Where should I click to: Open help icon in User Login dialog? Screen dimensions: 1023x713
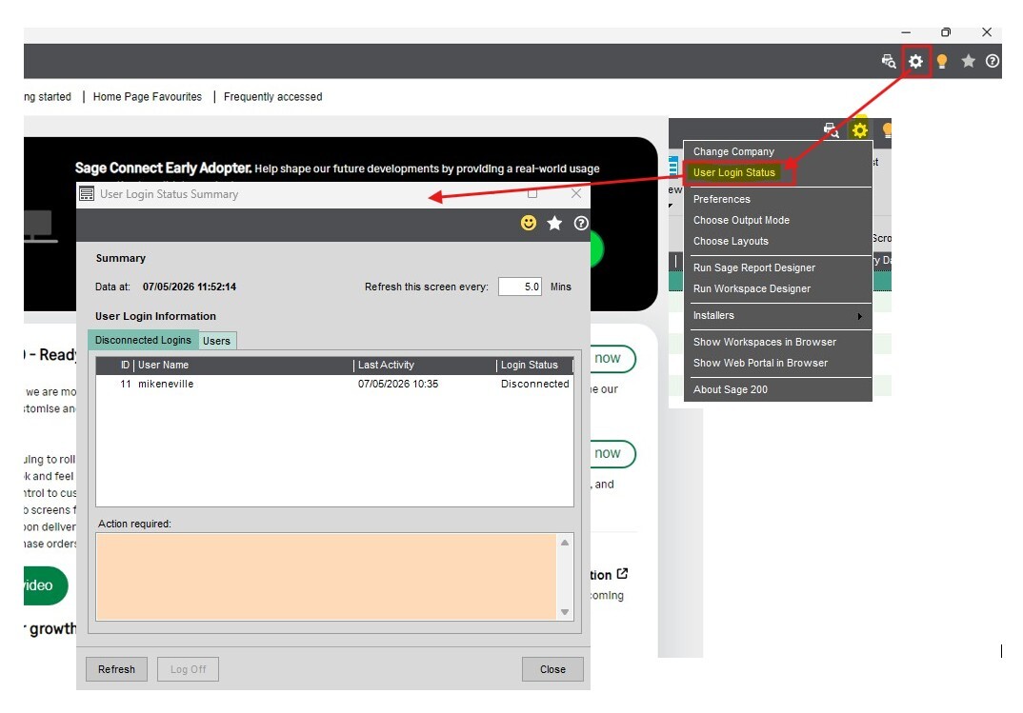[581, 223]
